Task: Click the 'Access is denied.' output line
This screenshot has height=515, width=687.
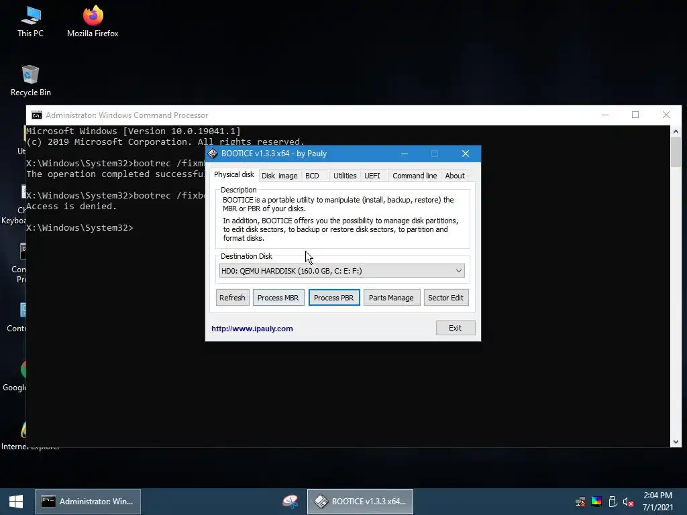Action: click(71, 207)
